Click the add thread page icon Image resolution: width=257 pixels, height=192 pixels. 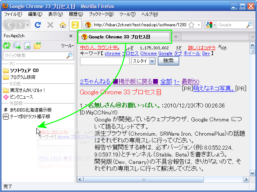[27, 46]
